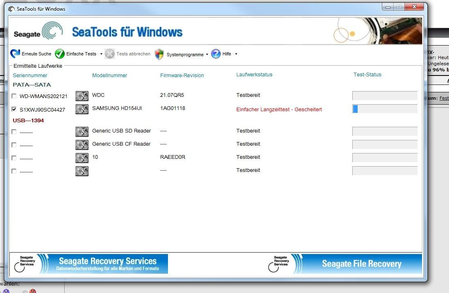Click the drive icon for Generic USB CF Reader

click(x=82, y=144)
